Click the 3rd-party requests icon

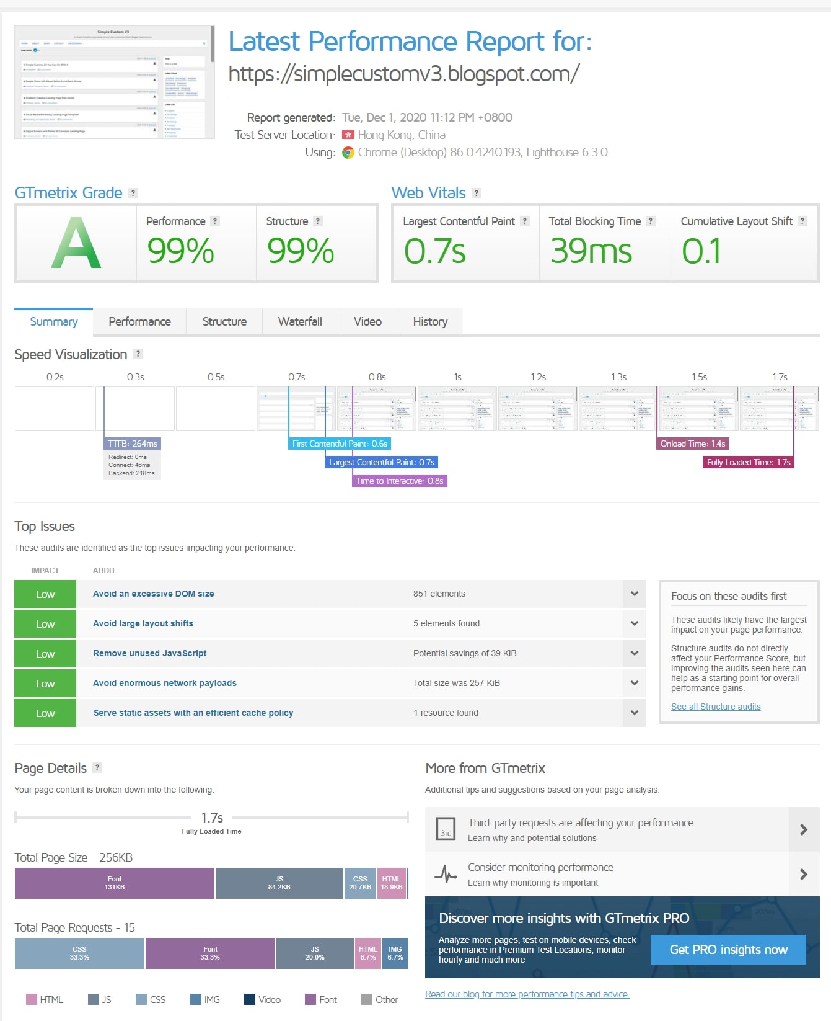(x=446, y=829)
